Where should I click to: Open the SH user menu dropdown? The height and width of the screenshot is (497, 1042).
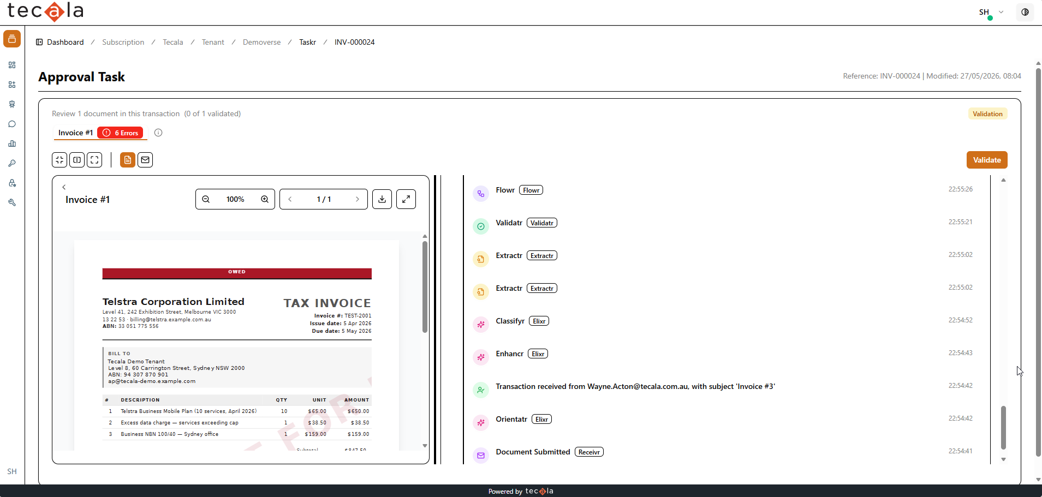click(x=991, y=12)
